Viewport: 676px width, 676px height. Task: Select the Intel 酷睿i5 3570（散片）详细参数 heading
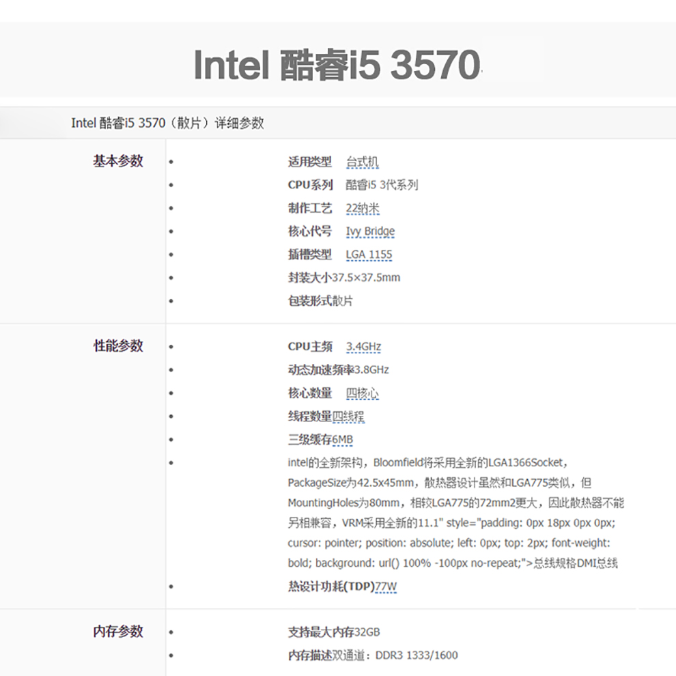[x=167, y=123]
